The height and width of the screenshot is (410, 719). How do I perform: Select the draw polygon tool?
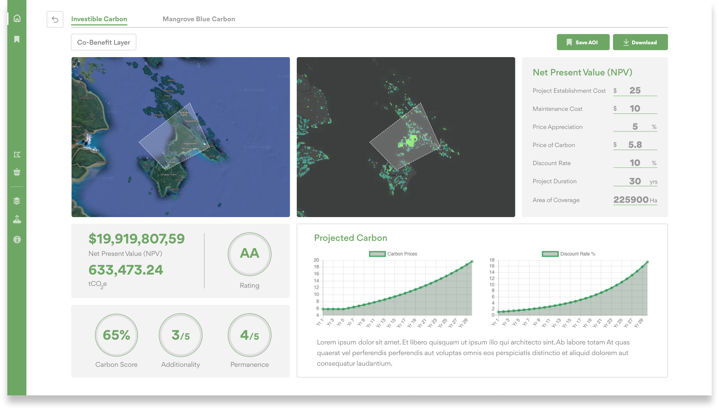pos(17,155)
